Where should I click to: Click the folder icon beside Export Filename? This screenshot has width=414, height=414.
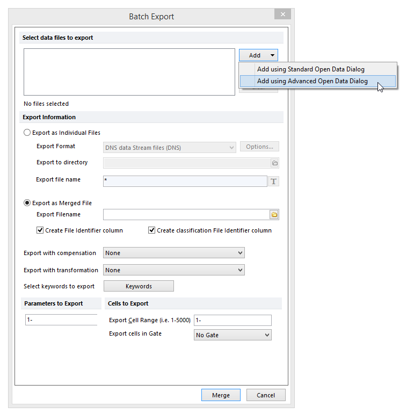[274, 215]
